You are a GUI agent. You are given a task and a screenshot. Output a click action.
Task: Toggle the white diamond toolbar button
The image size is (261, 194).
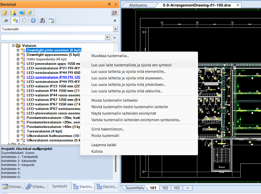[x=24, y=21]
